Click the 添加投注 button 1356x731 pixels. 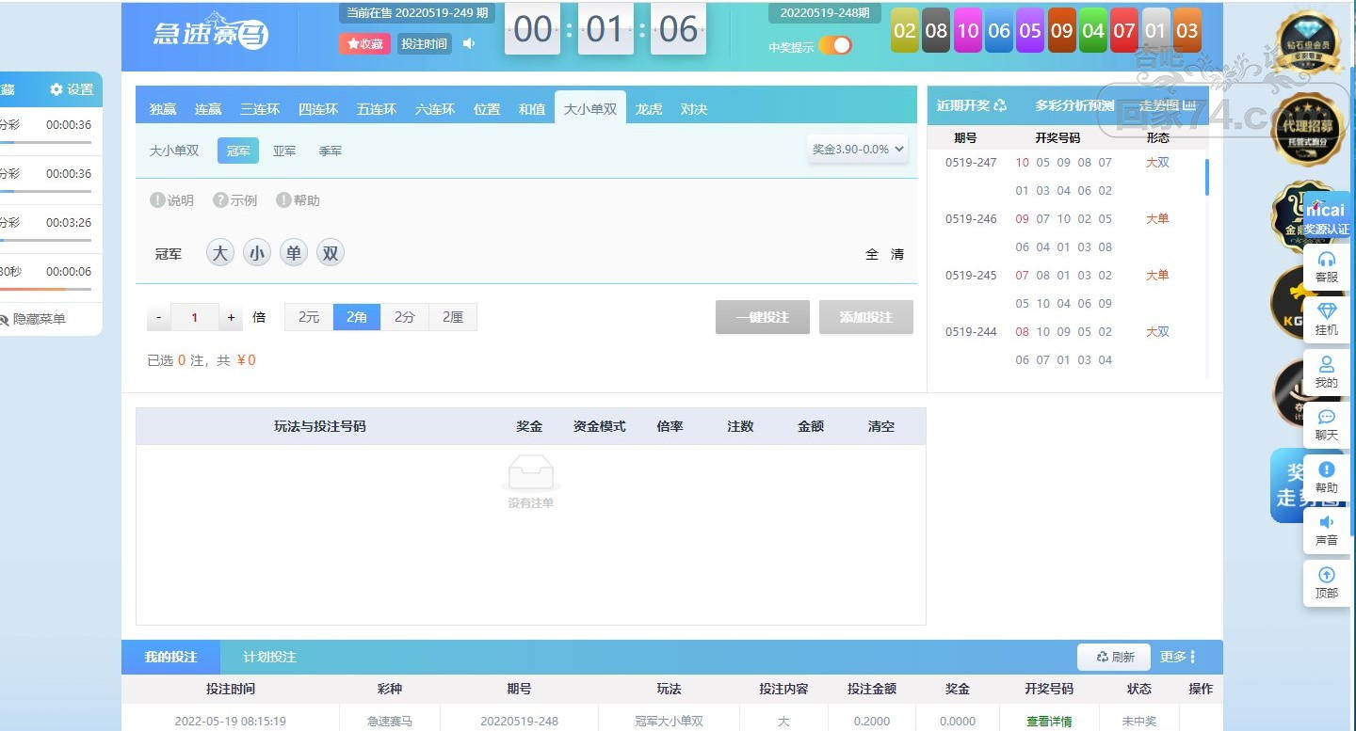tap(866, 317)
